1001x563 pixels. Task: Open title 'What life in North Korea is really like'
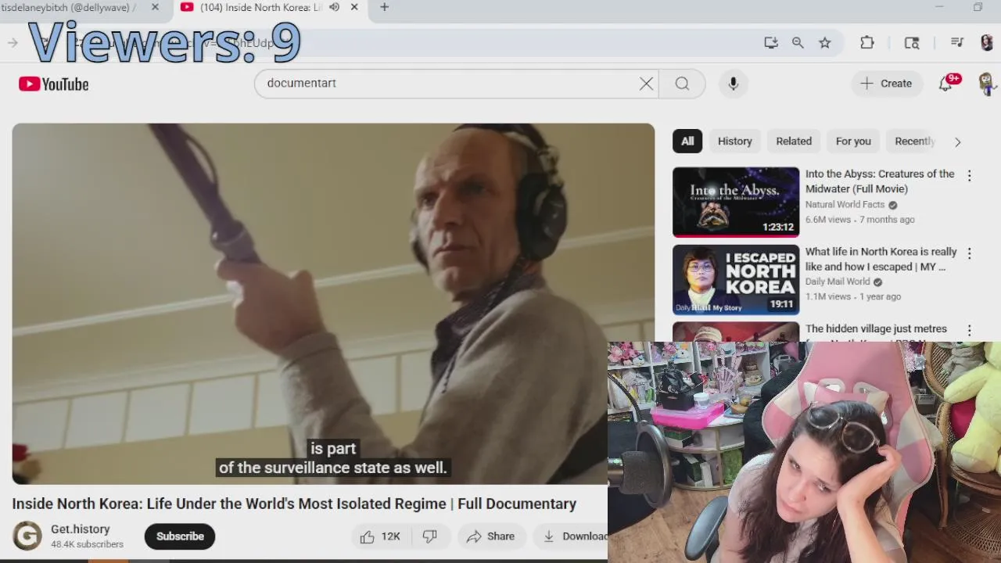pyautogui.click(x=881, y=259)
